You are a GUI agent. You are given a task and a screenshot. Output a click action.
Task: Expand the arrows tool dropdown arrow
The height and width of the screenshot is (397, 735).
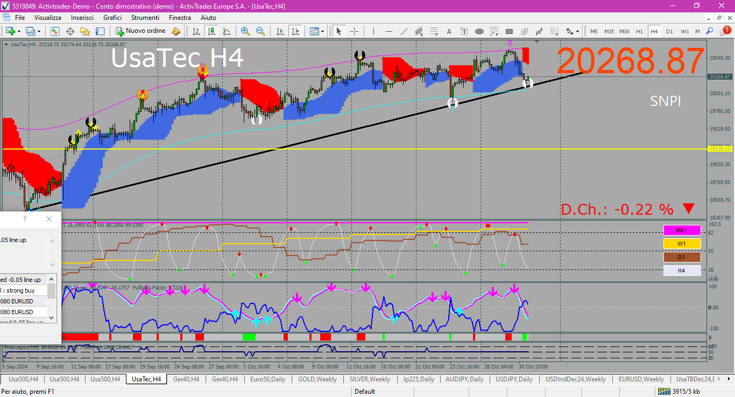[578, 31]
